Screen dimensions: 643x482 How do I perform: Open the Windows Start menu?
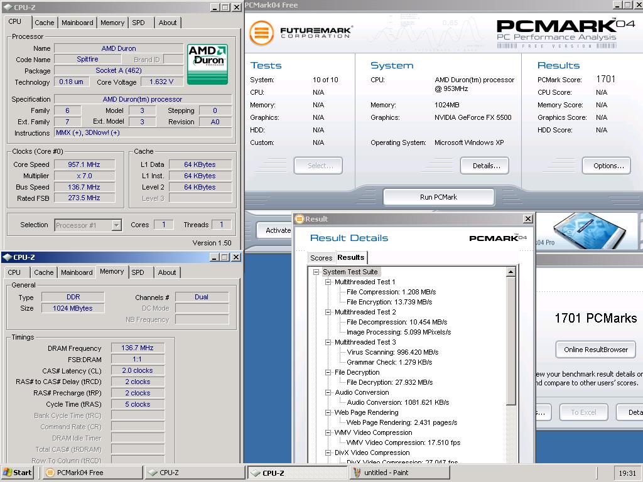pyautogui.click(x=17, y=473)
